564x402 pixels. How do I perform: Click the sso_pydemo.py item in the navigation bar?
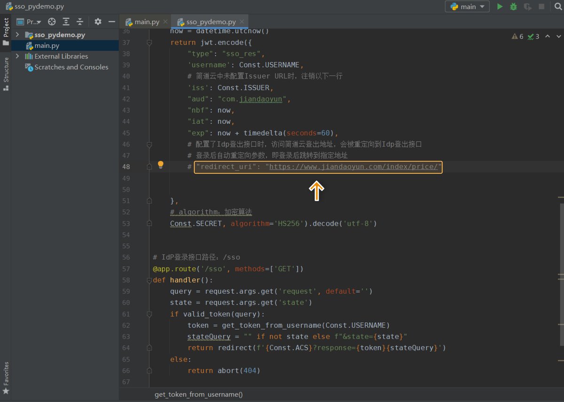click(39, 7)
